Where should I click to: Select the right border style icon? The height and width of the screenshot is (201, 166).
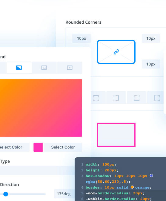pos(116,98)
